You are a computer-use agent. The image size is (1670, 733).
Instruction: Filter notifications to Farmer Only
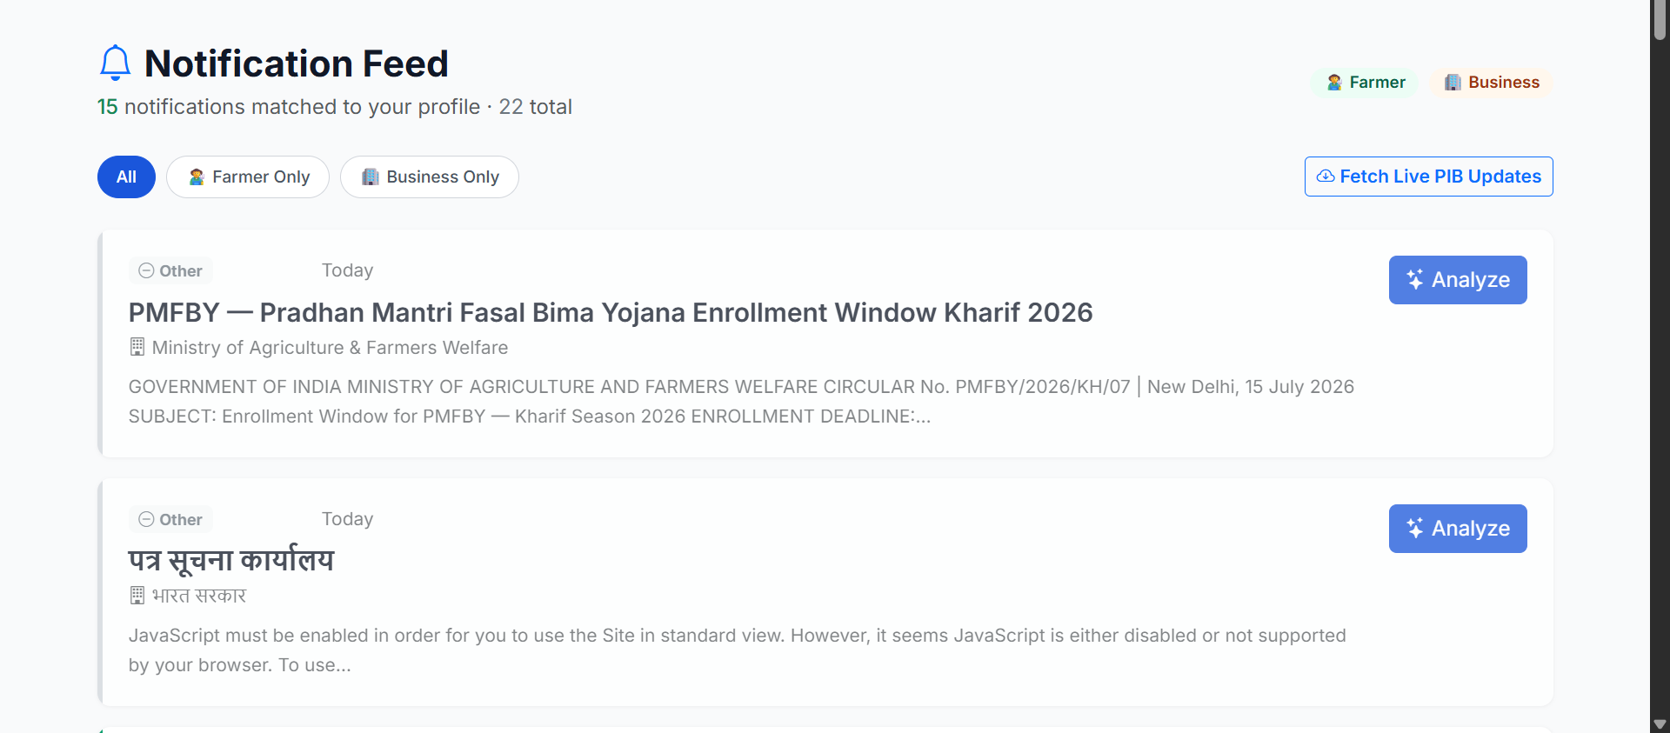pyautogui.click(x=248, y=177)
